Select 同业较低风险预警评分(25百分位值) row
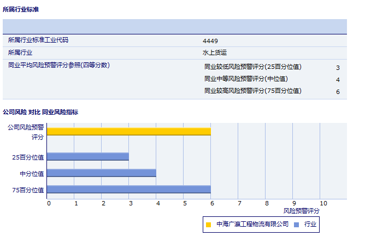This screenshot has width=365, height=236. (x=252, y=67)
